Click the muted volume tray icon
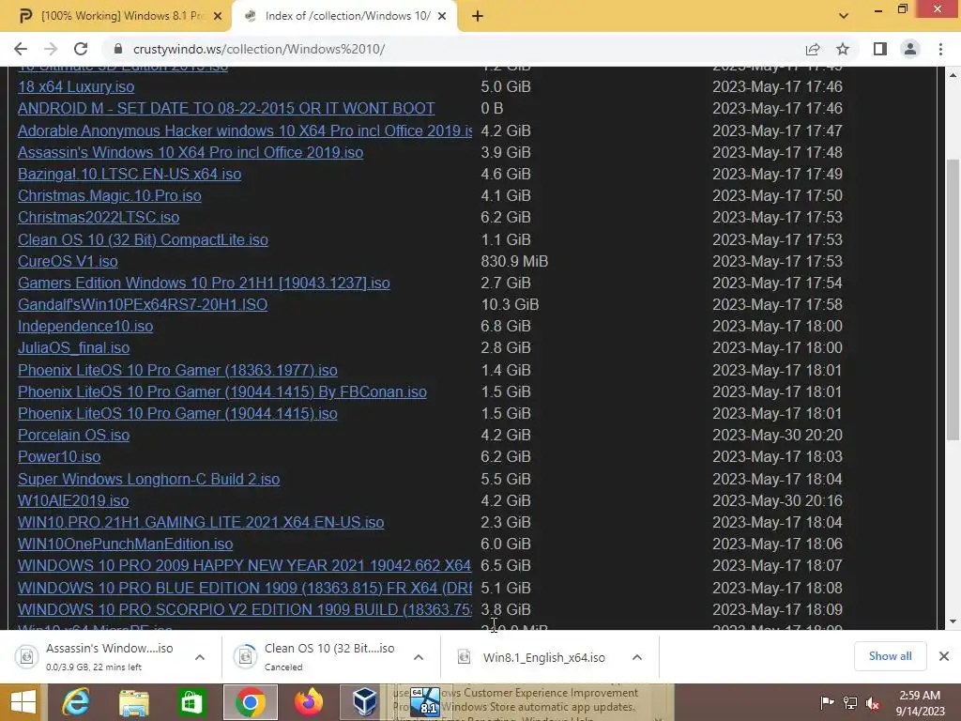Viewport: 961px width, 721px height. click(x=873, y=702)
